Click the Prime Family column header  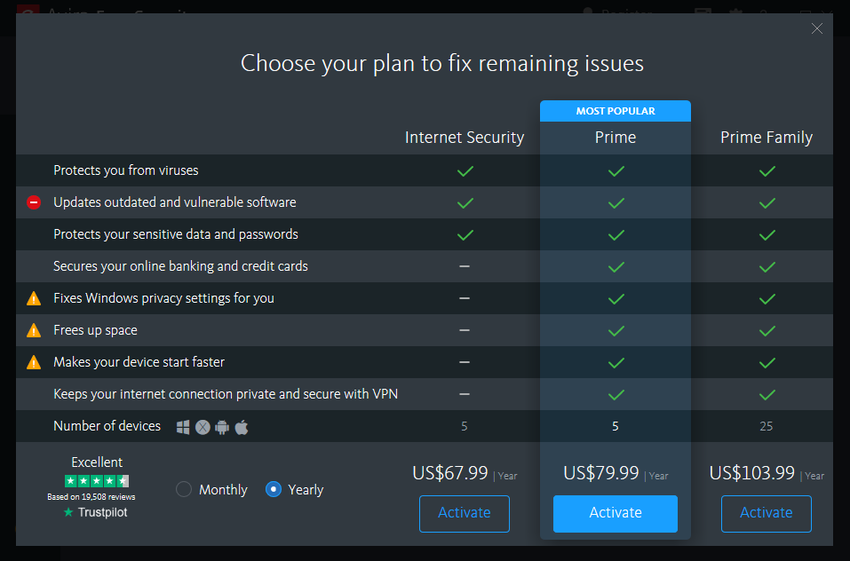tap(767, 138)
